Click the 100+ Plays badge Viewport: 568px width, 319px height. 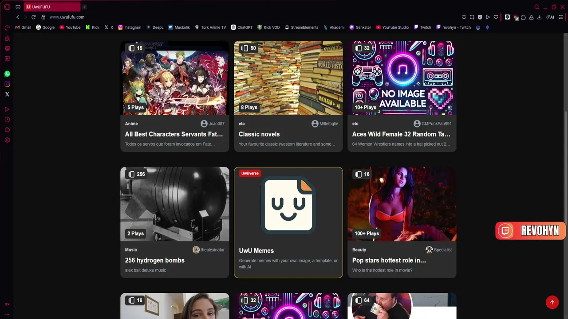point(367,233)
